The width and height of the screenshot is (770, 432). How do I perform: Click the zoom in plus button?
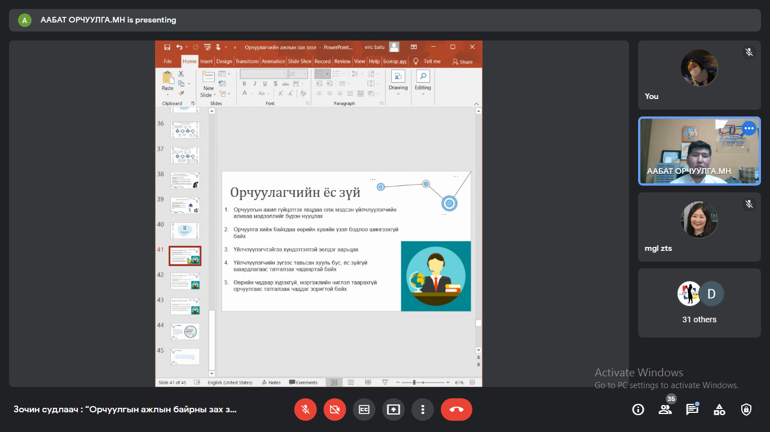pos(448,382)
